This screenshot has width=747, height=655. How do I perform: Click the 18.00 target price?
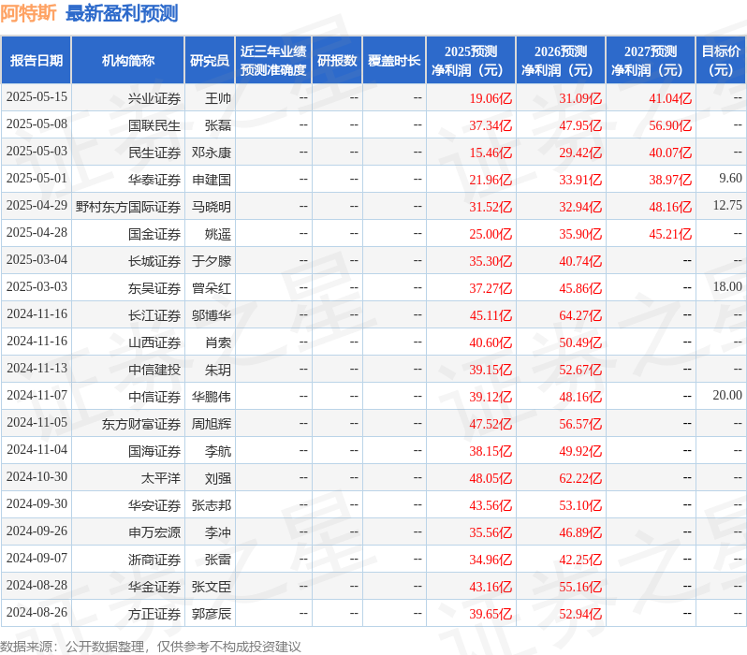point(727,286)
